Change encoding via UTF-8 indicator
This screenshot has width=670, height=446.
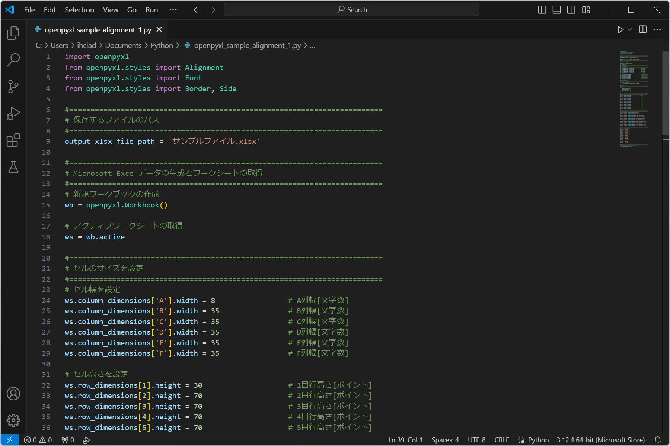(x=476, y=440)
